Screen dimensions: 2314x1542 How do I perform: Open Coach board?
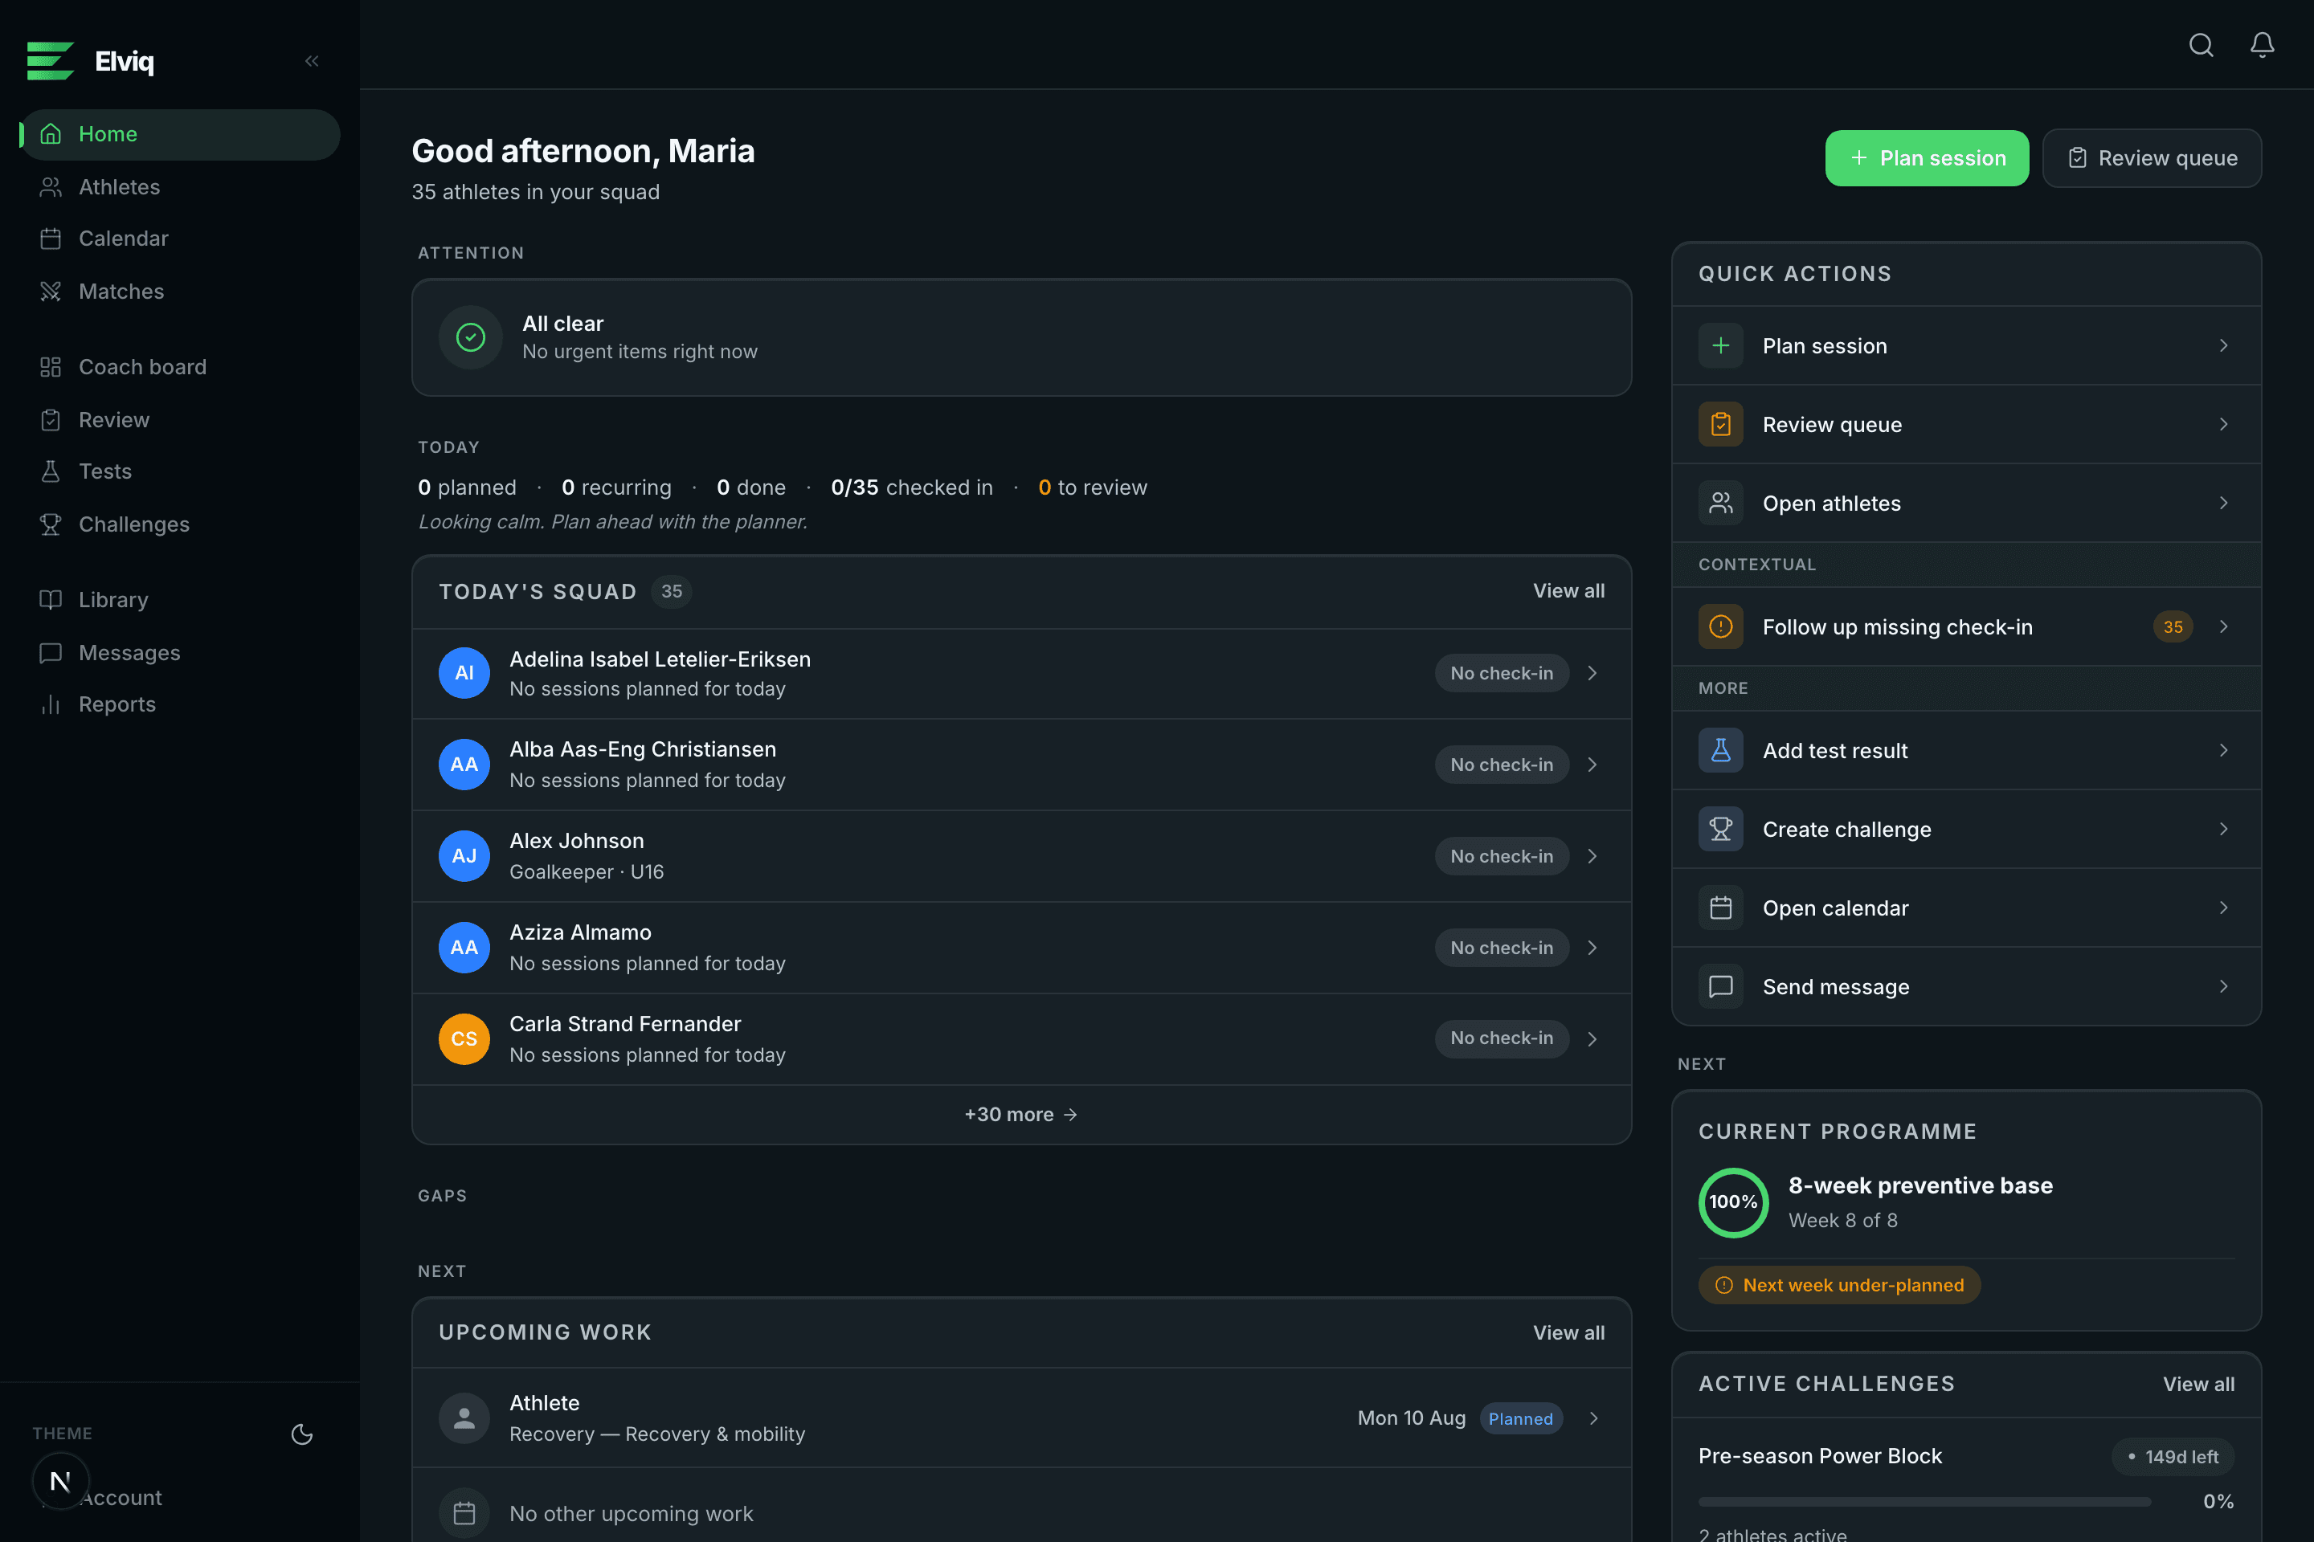[x=180, y=367]
